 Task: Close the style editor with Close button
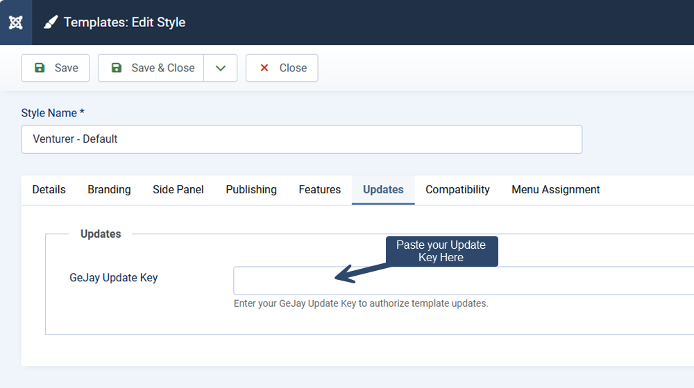pyautogui.click(x=282, y=68)
